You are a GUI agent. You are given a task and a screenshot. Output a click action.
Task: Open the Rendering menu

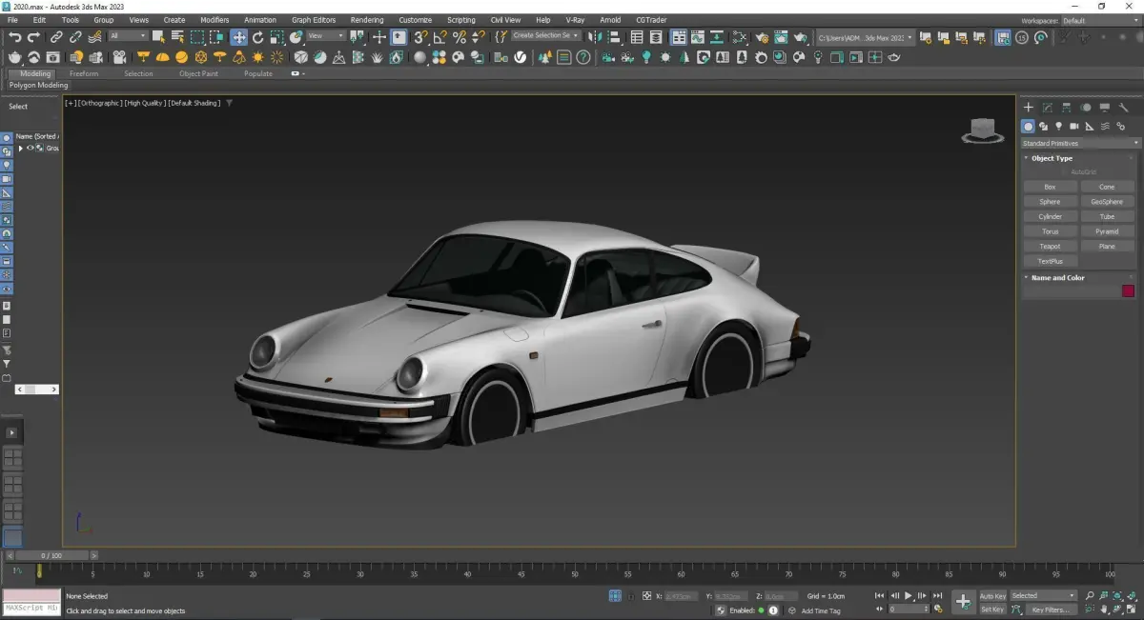(x=366, y=19)
